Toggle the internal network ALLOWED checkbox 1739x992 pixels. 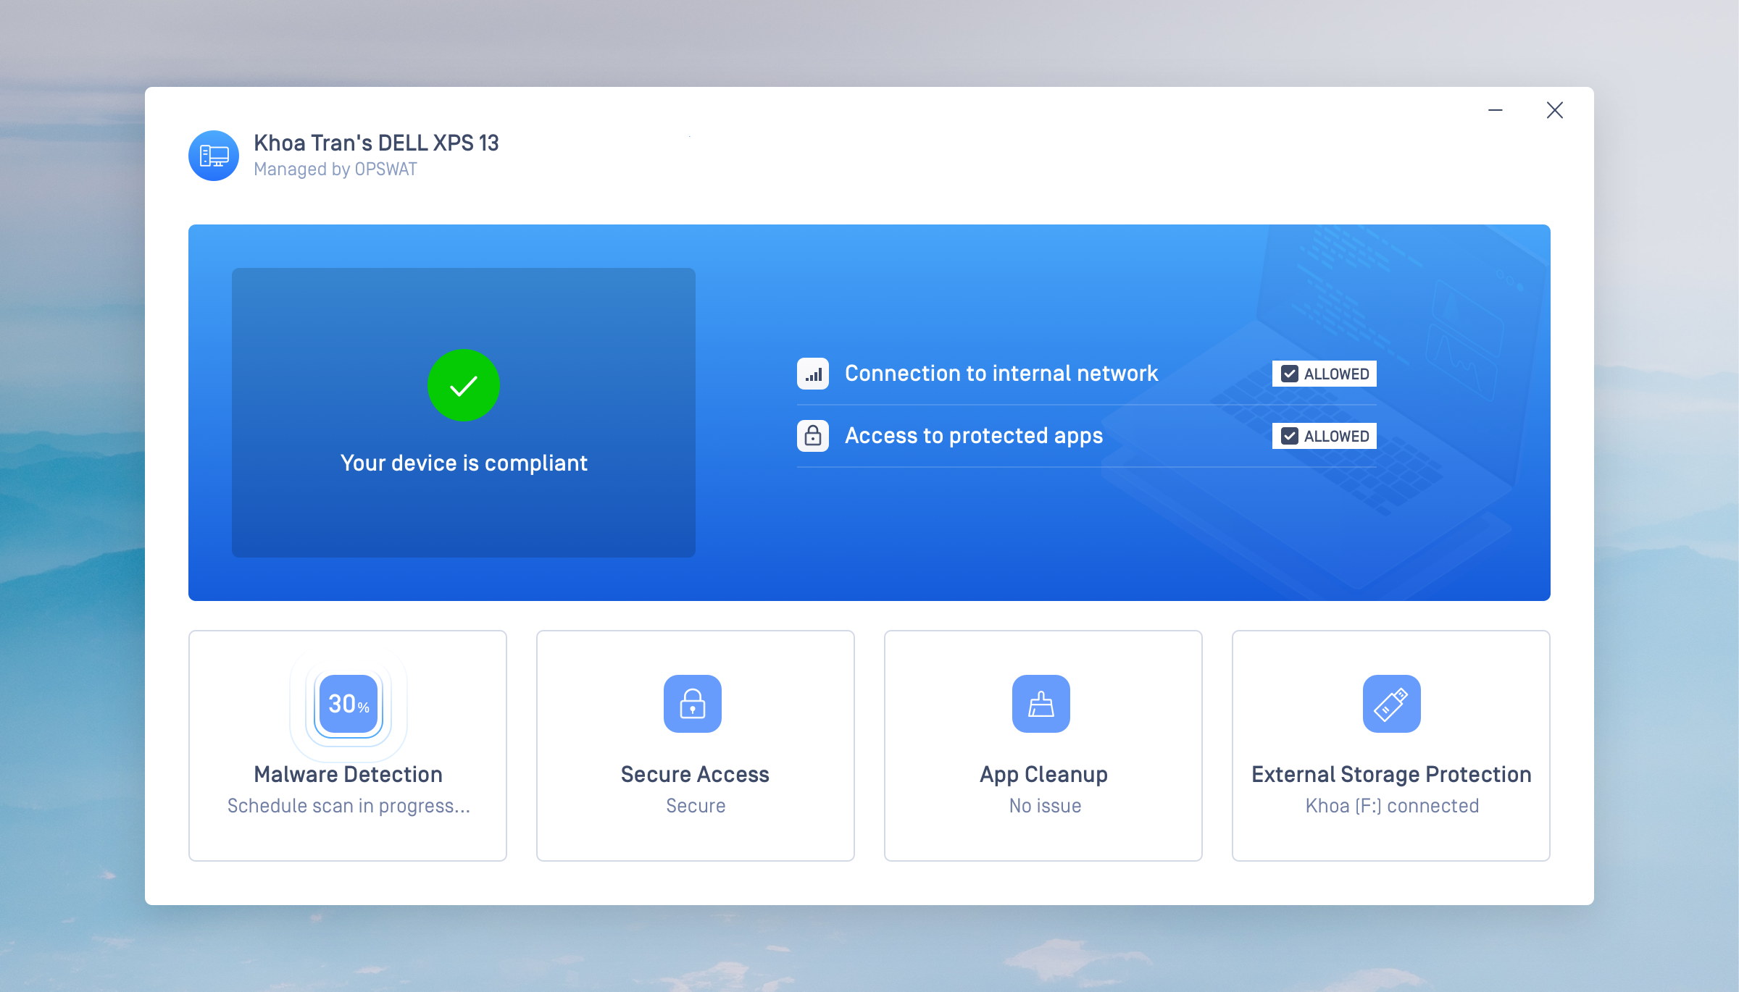(x=1290, y=374)
